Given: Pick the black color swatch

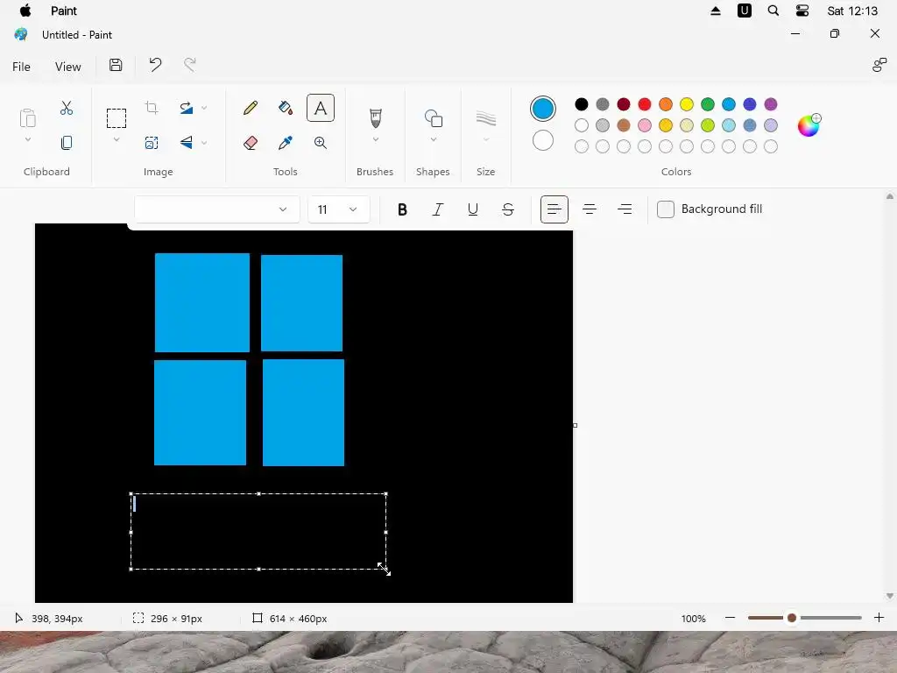Looking at the screenshot, I should click(582, 104).
